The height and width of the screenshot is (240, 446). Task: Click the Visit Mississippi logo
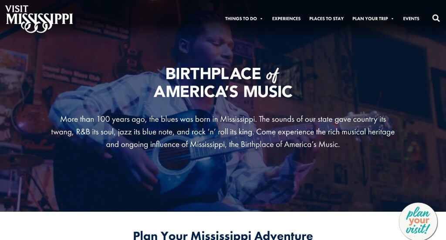pos(39,19)
